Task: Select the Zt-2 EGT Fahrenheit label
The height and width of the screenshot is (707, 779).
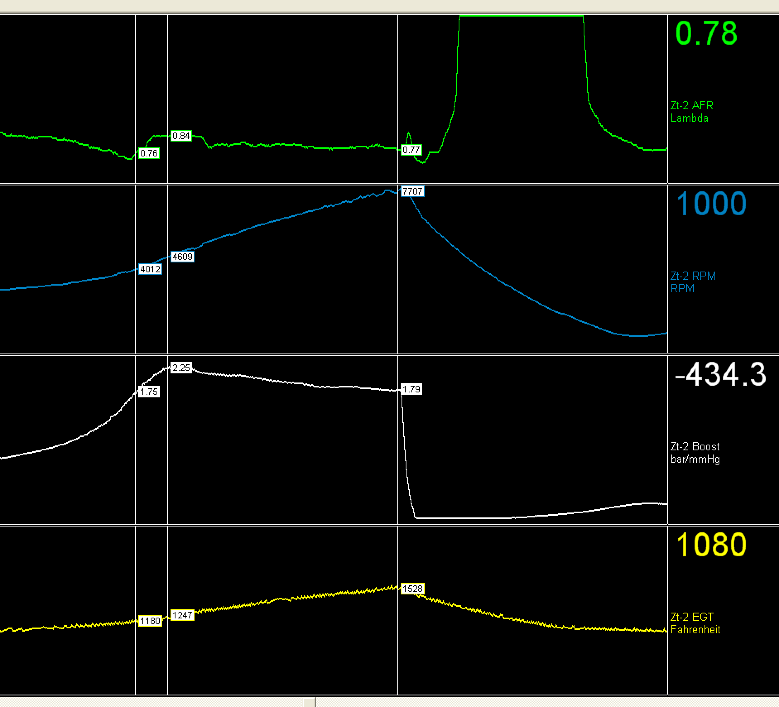Action: pos(695,623)
